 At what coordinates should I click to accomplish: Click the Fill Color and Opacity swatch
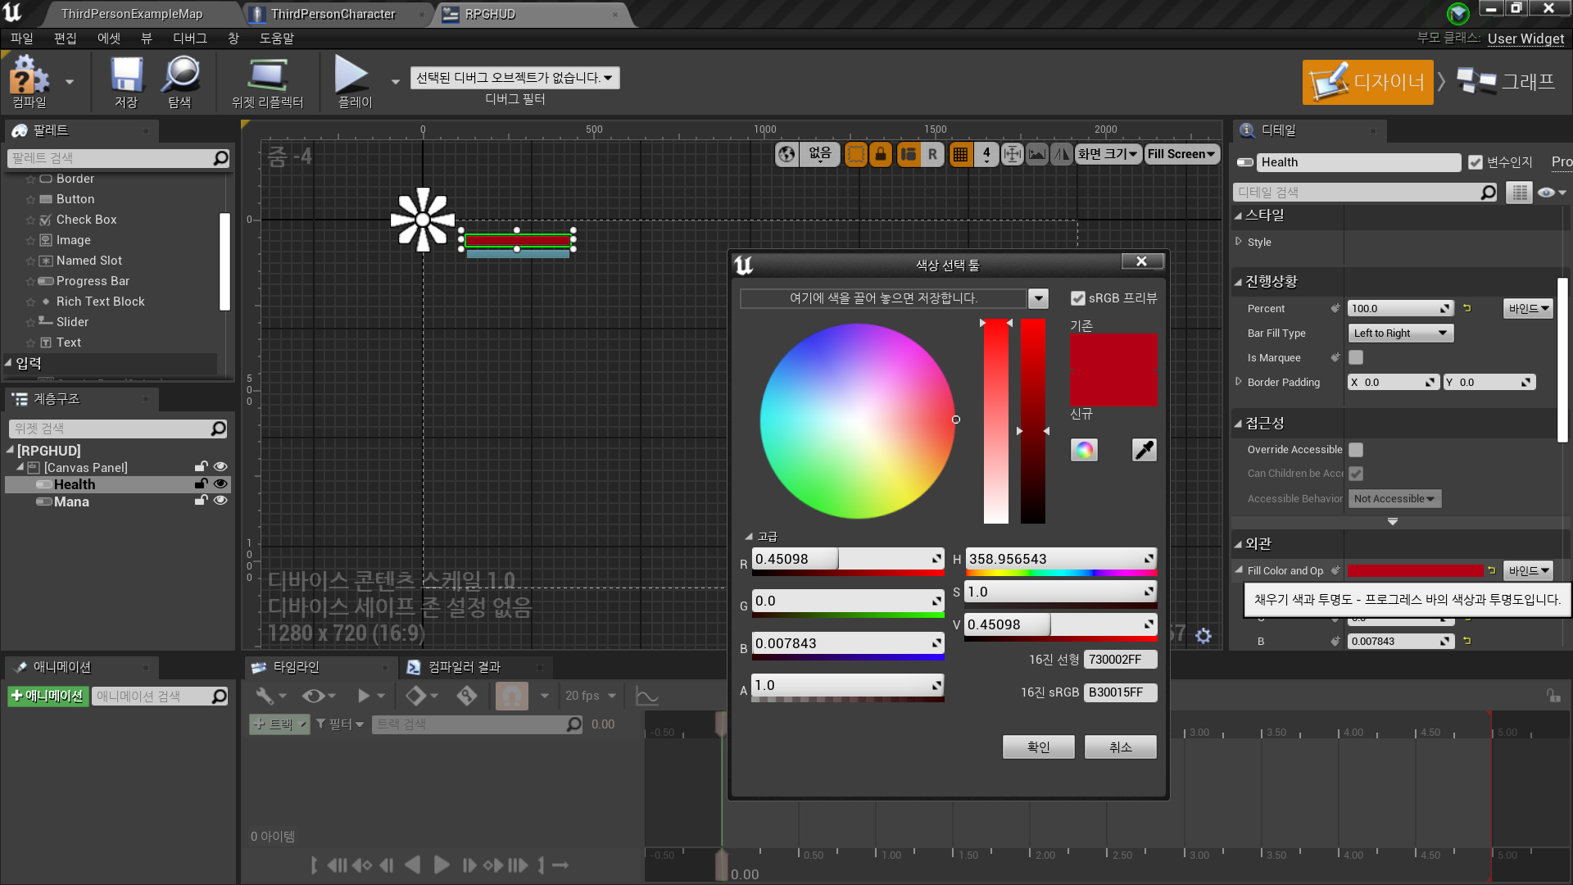1415,571
